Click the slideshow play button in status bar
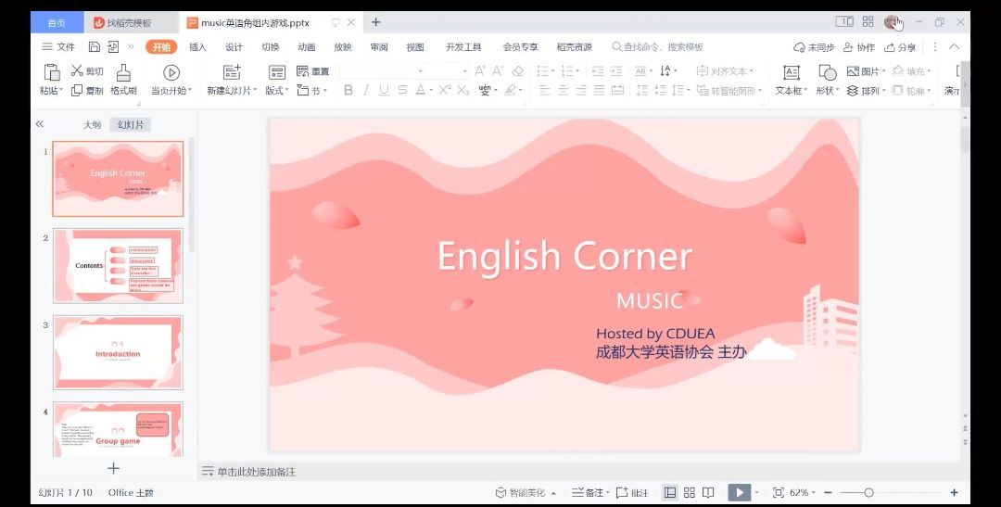 [x=738, y=493]
